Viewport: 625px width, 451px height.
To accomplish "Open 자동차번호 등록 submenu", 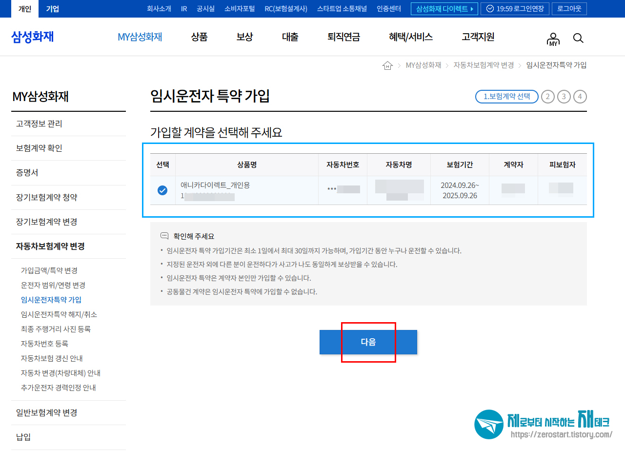I will (44, 344).
